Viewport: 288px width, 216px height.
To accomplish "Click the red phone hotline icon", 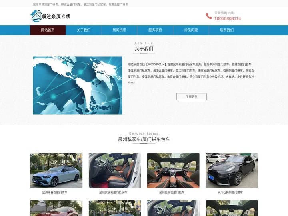I will pos(209,16).
